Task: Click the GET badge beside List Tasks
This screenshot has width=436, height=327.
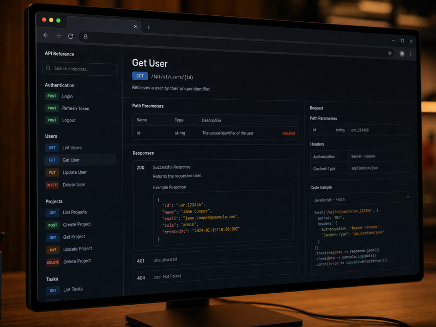Action: [53, 290]
